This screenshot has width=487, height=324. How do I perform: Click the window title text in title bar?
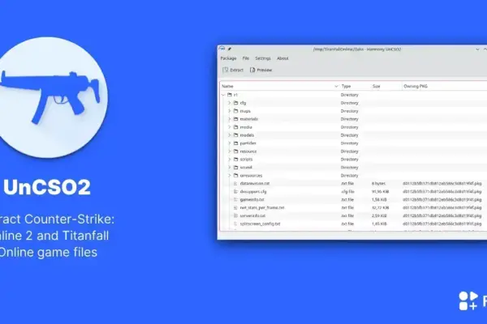[x=357, y=49]
